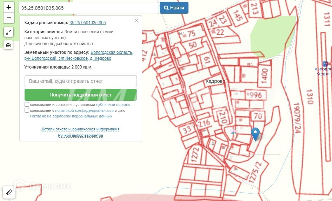Toggle fullscreen map view

point(9,32)
